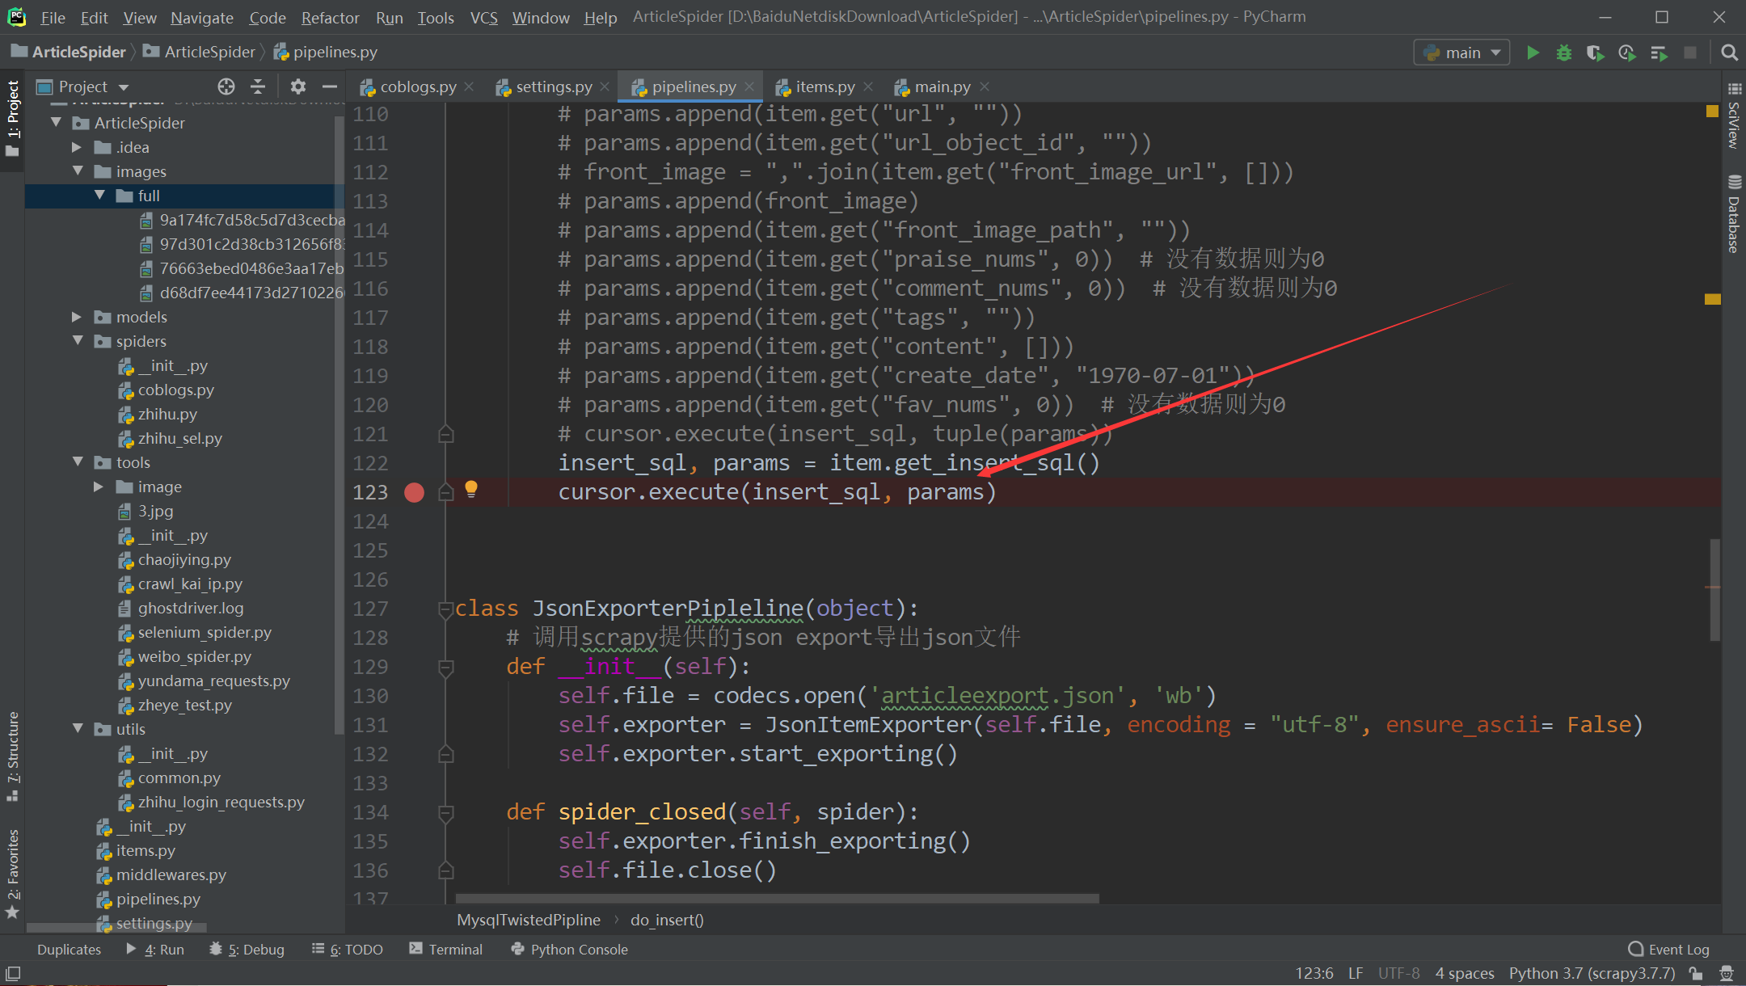Open the Refactor menu
The width and height of the screenshot is (1746, 986).
pos(330,17)
